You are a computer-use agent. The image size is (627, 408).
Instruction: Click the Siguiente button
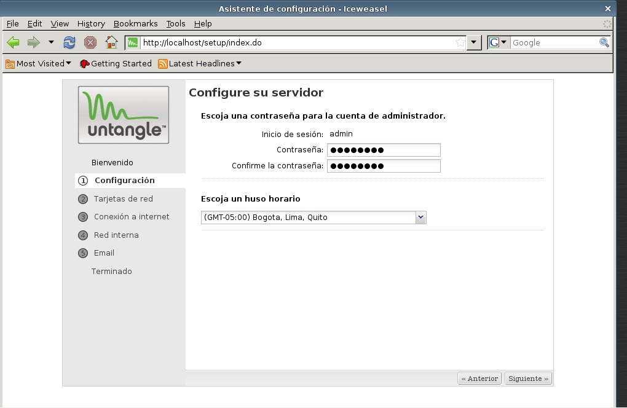[527, 378]
